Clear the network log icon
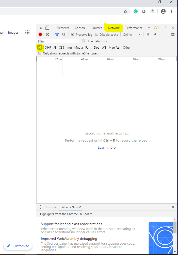Viewport: 178px width, 255px height. coord(47,34)
